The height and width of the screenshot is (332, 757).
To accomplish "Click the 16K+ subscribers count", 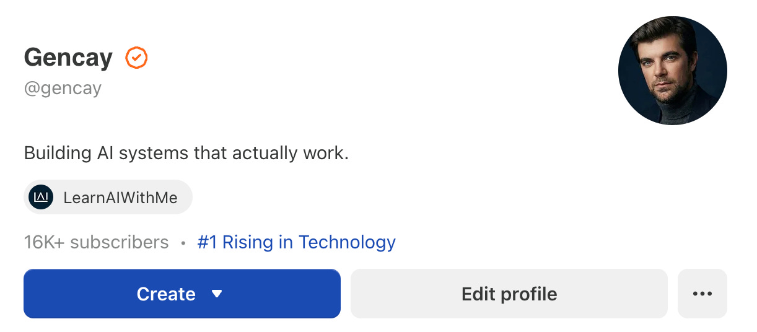I will pos(96,242).
